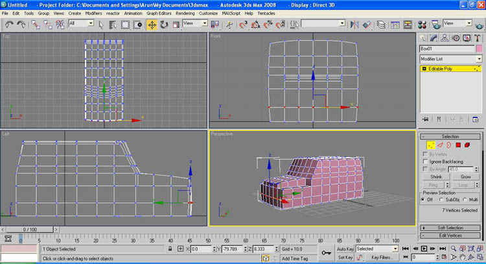Open the render type View dropdown

pos(457,23)
